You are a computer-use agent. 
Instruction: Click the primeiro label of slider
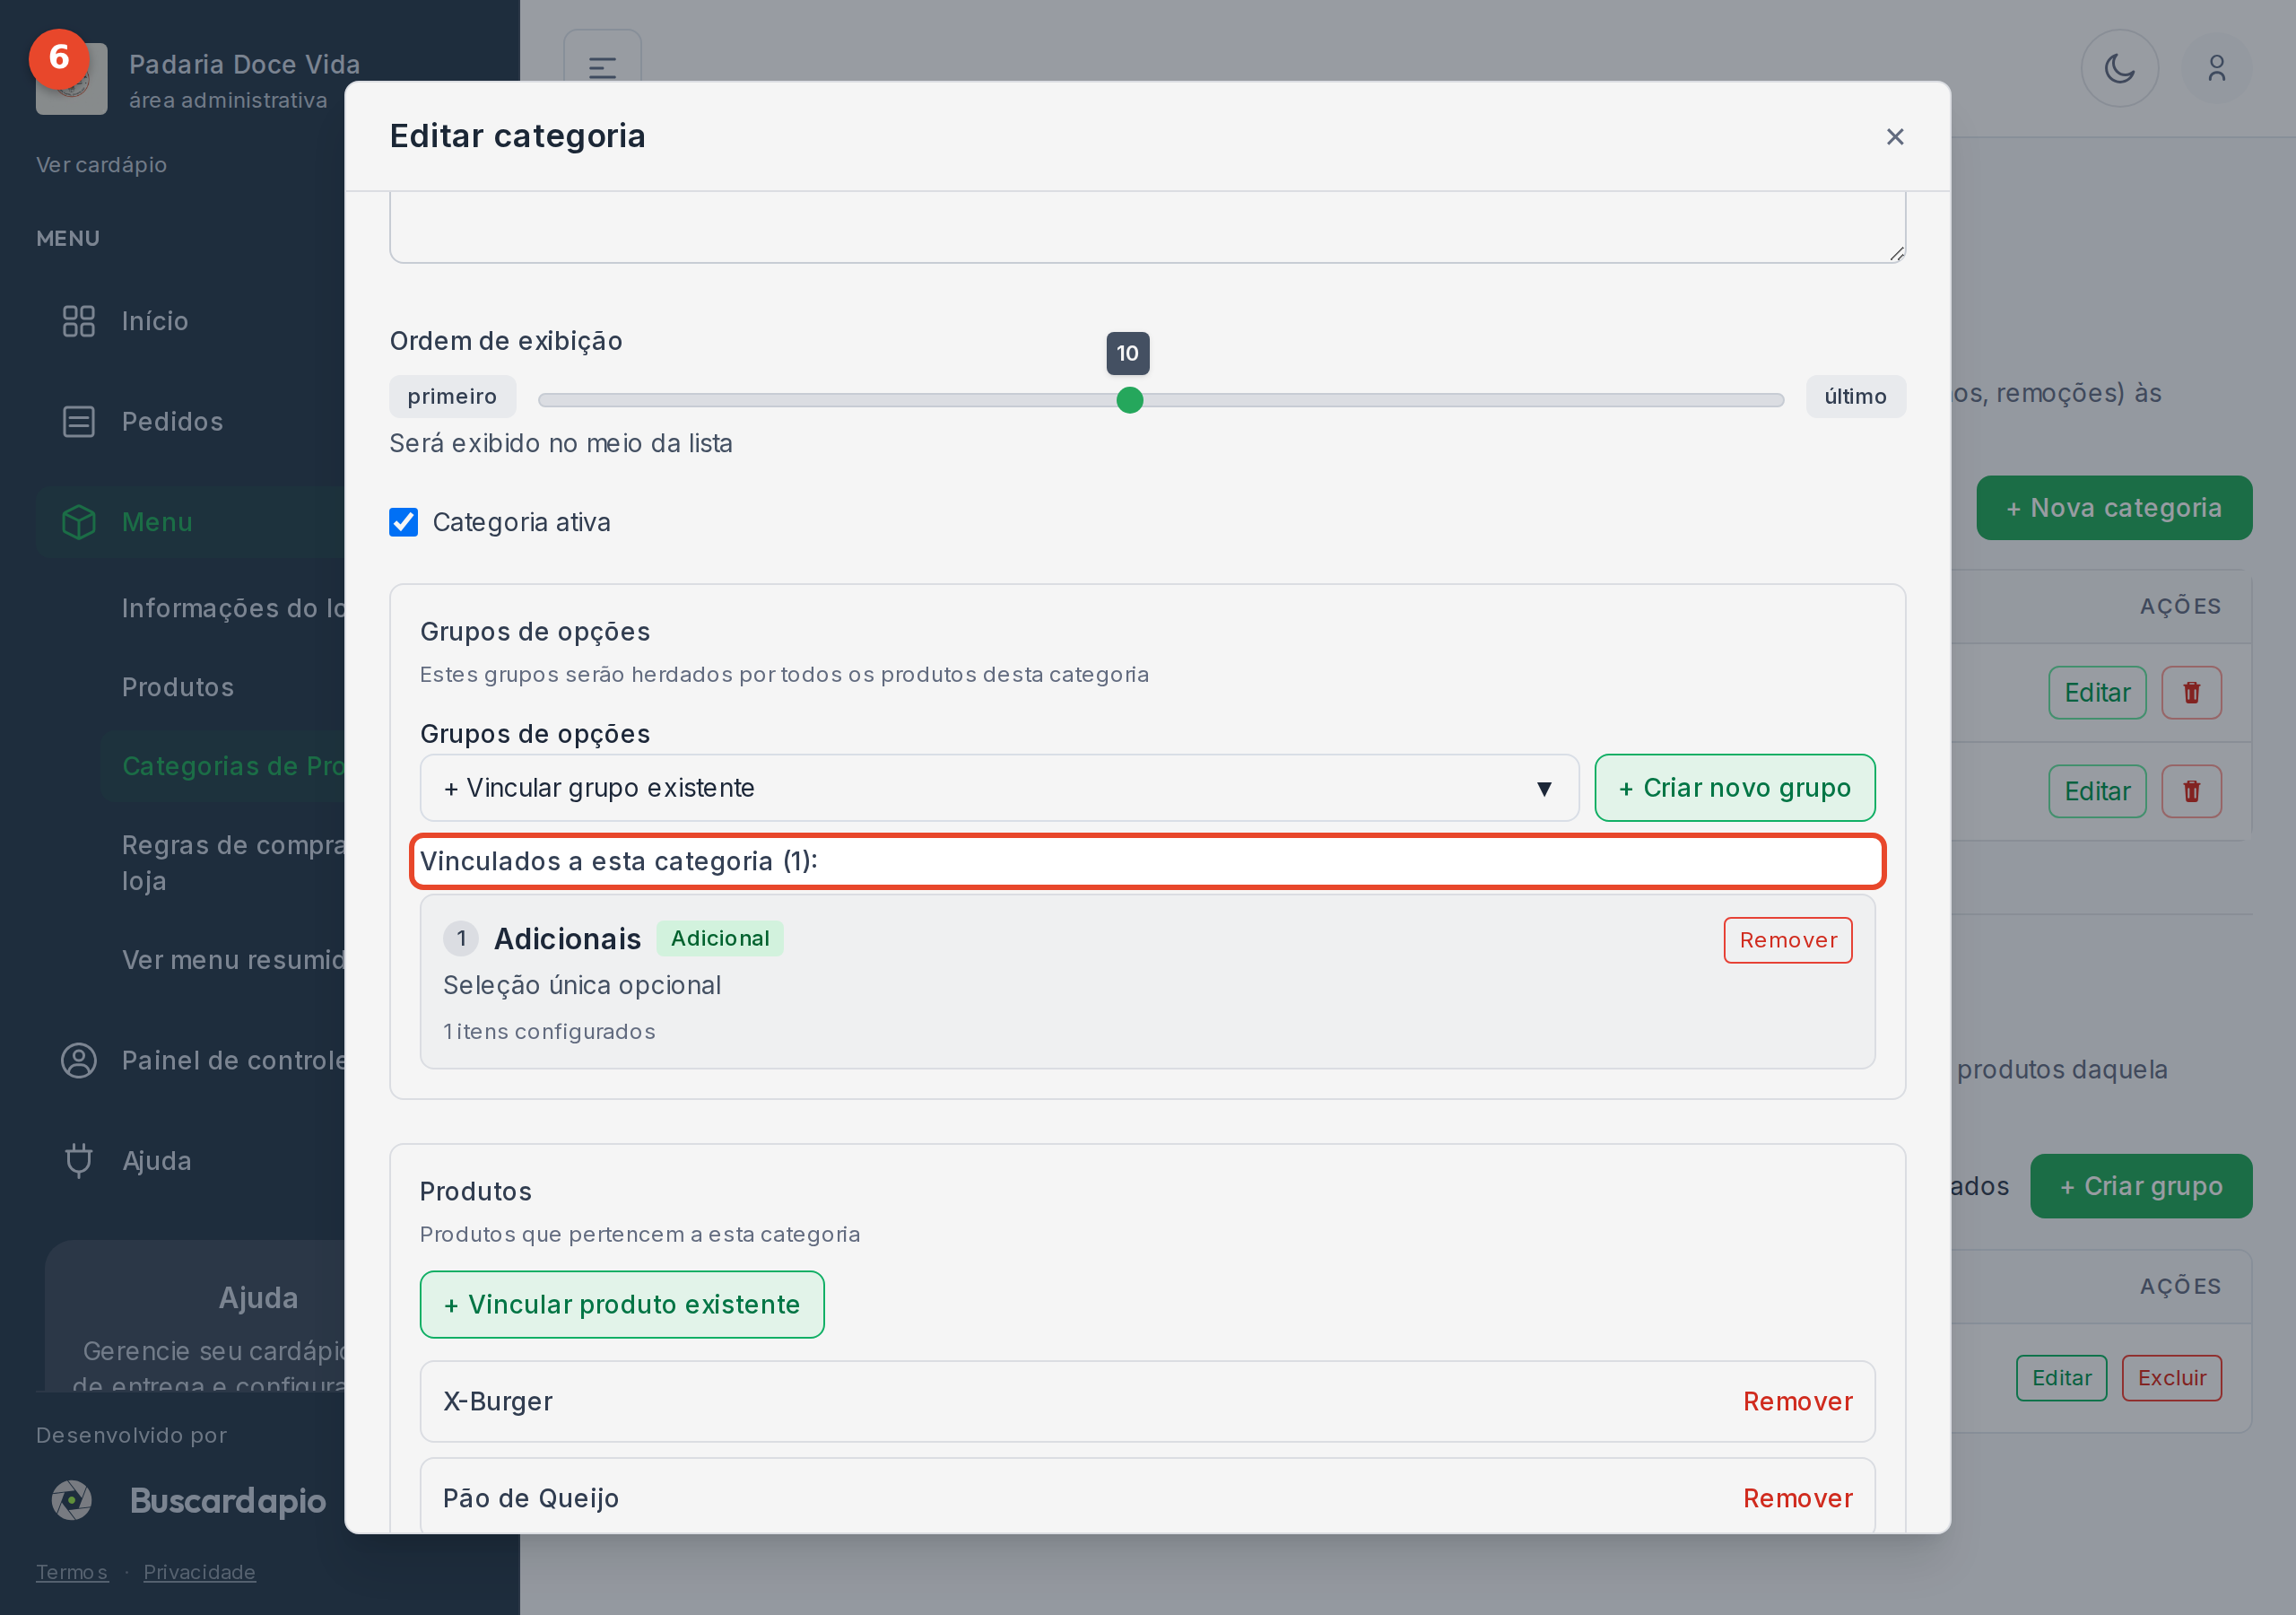coord(452,397)
